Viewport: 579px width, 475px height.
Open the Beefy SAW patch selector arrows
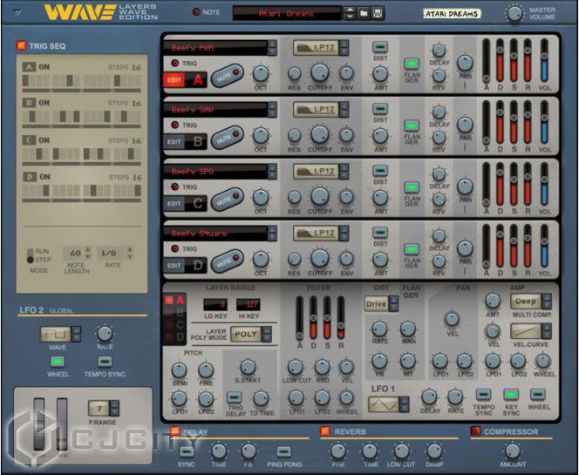click(272, 110)
